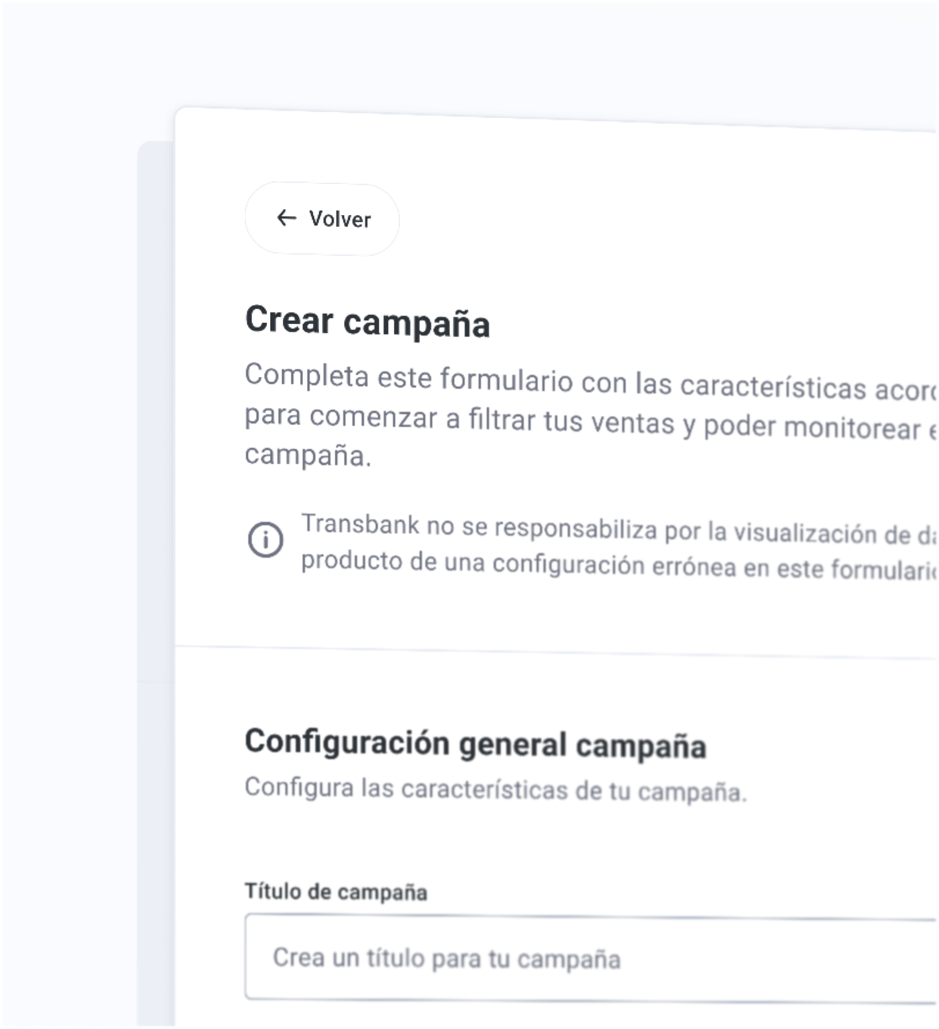This screenshot has width=939, height=1029.
Task: Click the "Crear campaña" page heading
Action: [367, 321]
